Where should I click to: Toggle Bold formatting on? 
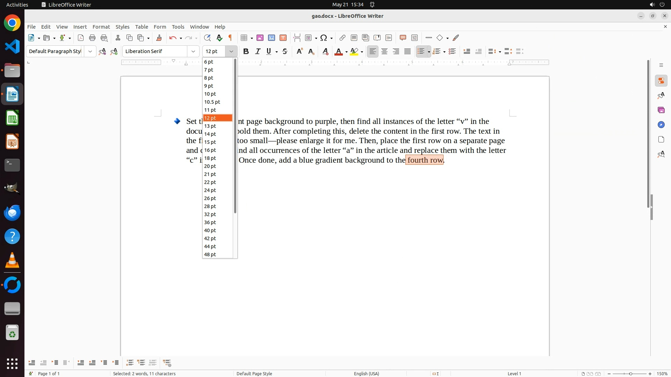click(x=246, y=51)
